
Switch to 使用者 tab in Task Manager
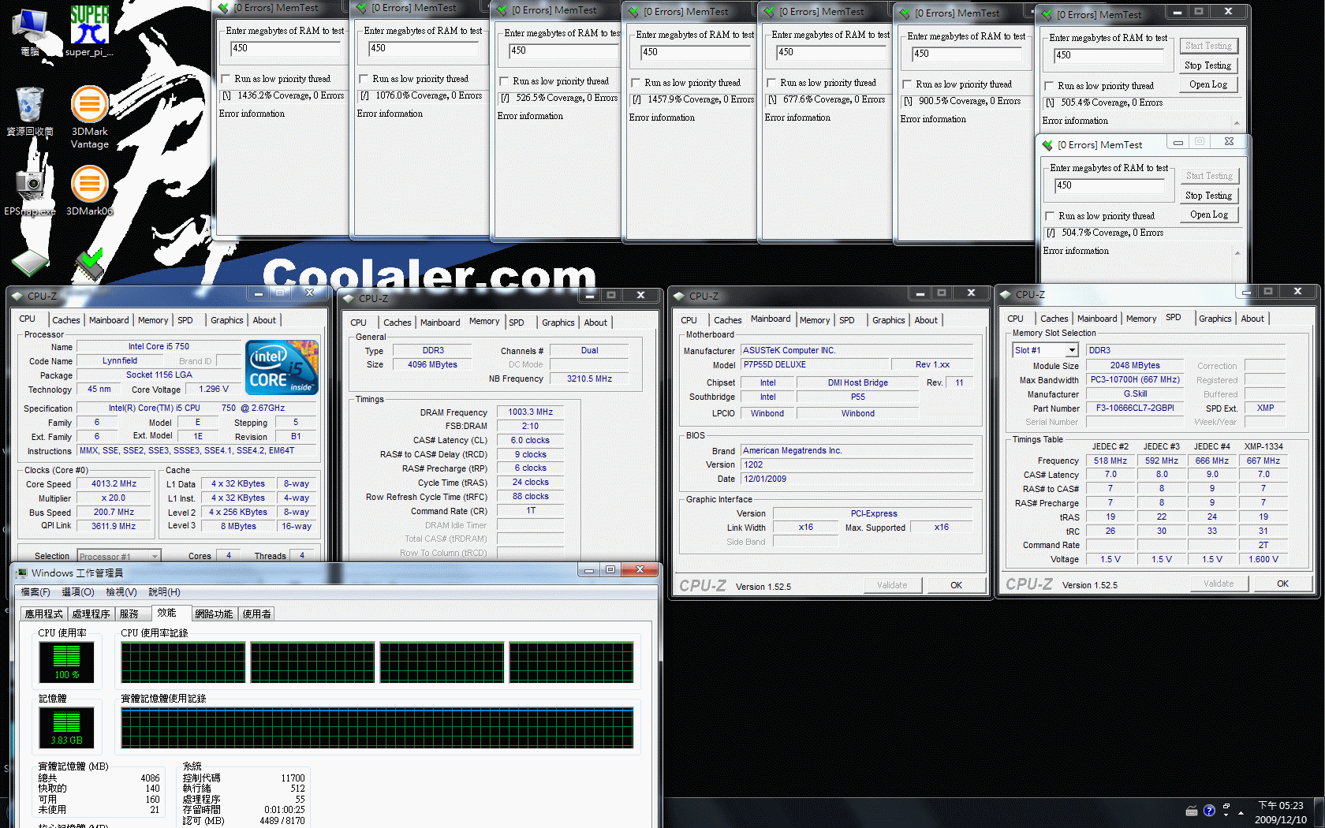(x=257, y=614)
